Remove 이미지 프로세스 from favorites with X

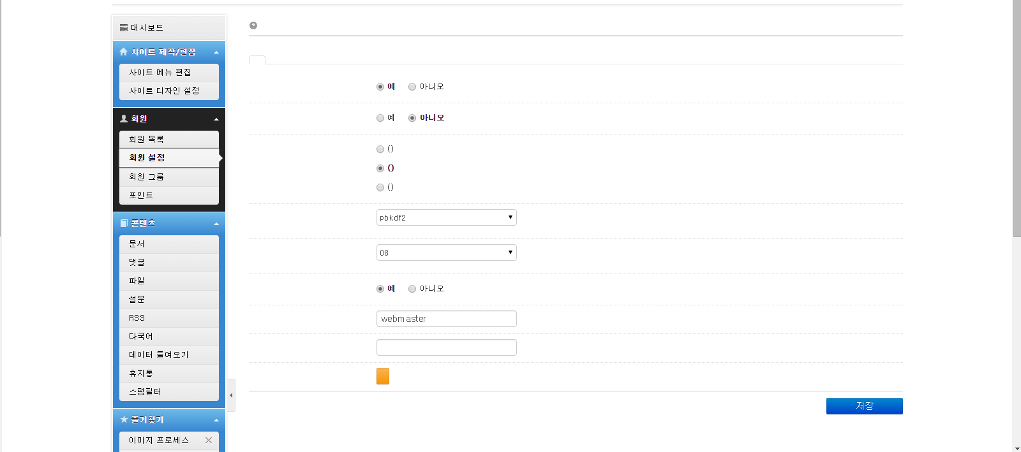[209, 440]
